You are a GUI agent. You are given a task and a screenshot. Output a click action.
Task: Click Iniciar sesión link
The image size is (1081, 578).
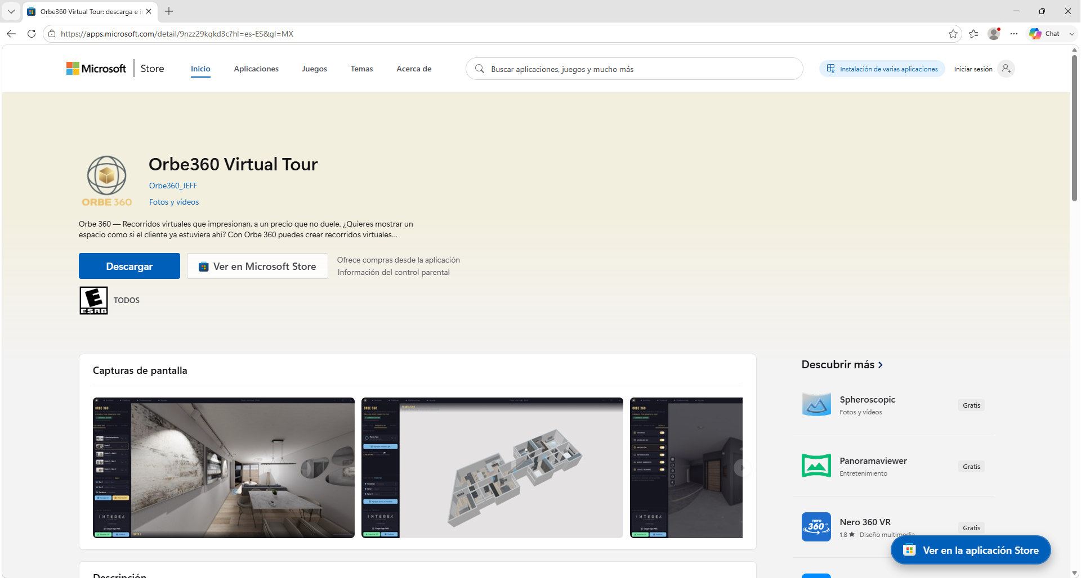[973, 69]
